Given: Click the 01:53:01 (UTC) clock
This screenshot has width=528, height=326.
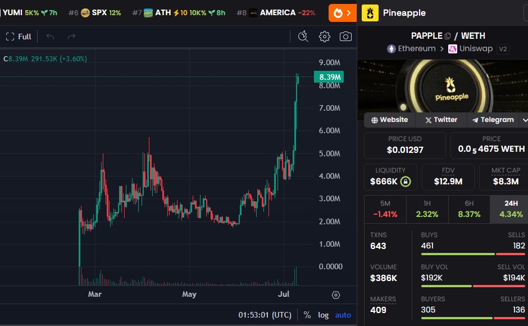Looking at the screenshot, I should pyautogui.click(x=265, y=315).
